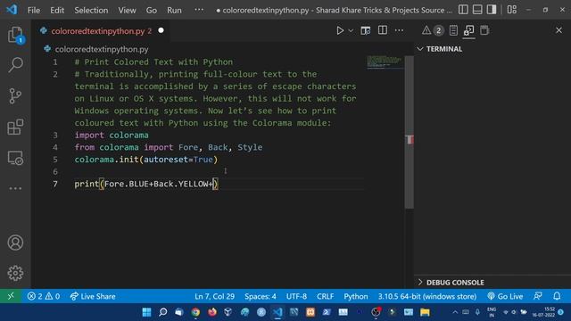Open Google Chrome from the taskbar

tap(195, 312)
